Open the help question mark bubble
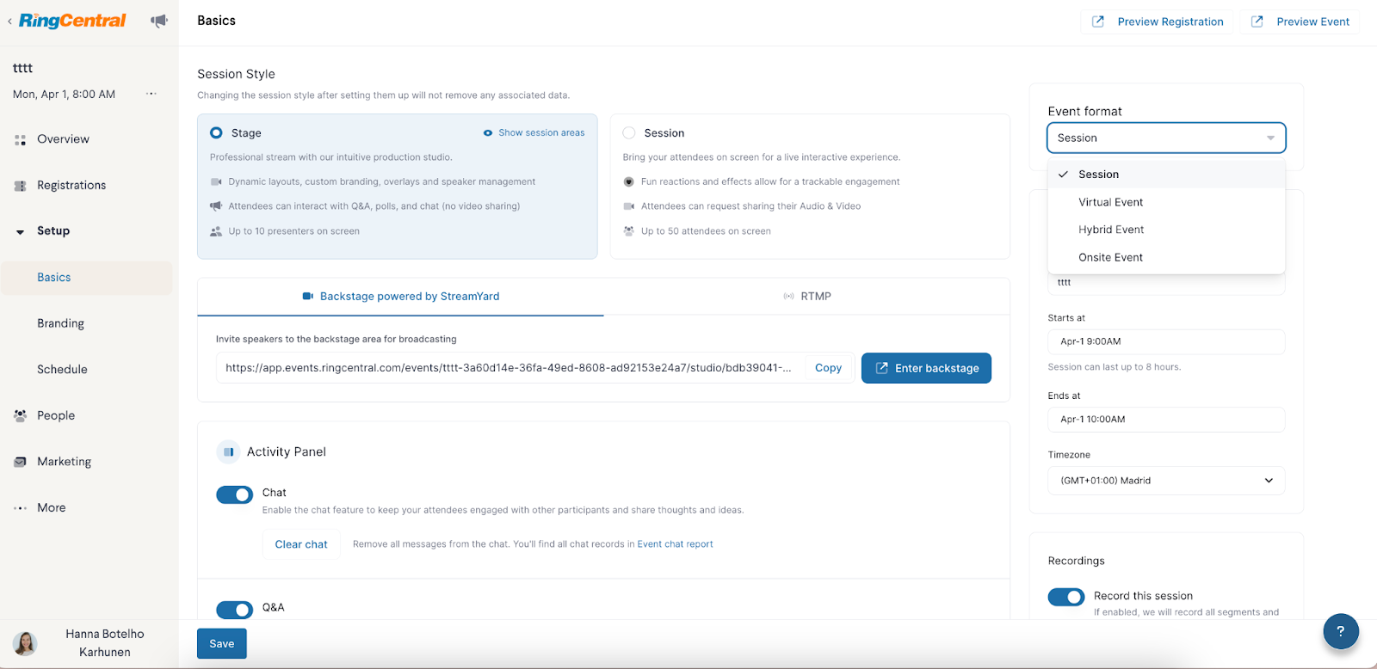The height and width of the screenshot is (669, 1377). point(1340,631)
